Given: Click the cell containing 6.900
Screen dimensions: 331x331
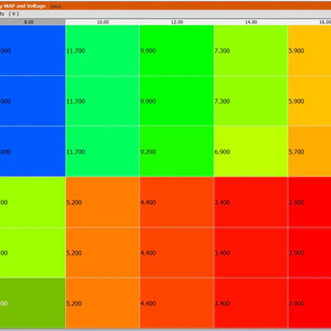Looking at the screenshot, I should pos(251,151).
